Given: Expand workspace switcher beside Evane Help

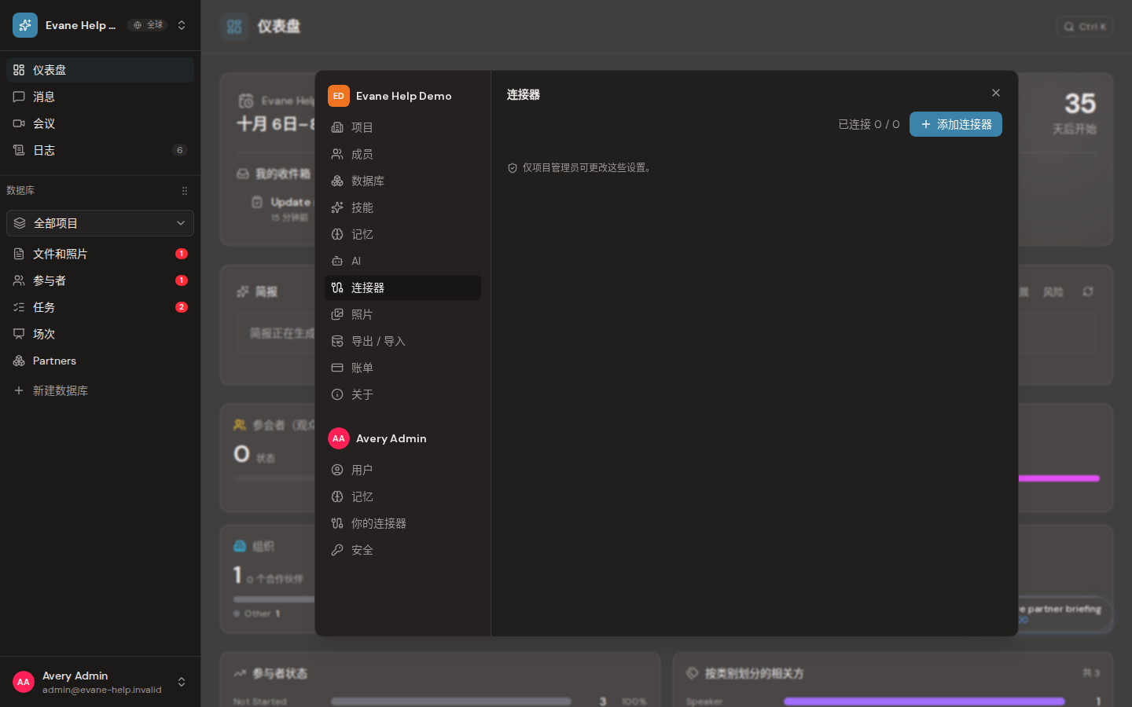Looking at the screenshot, I should 182,25.
